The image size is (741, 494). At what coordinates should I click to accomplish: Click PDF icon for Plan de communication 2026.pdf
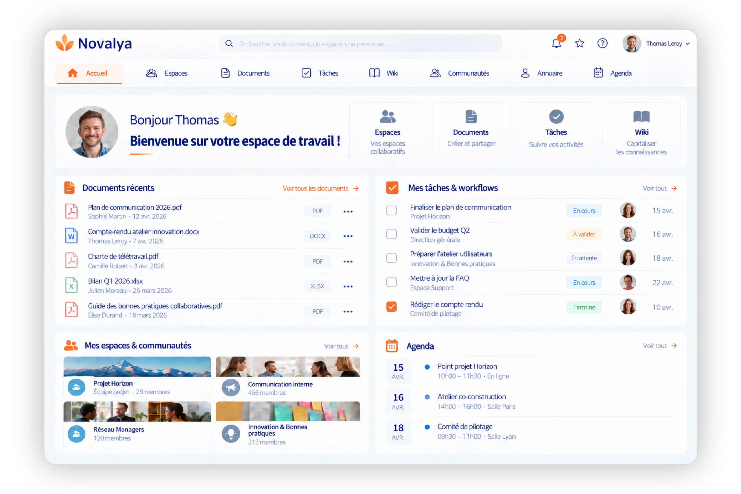pos(71,211)
